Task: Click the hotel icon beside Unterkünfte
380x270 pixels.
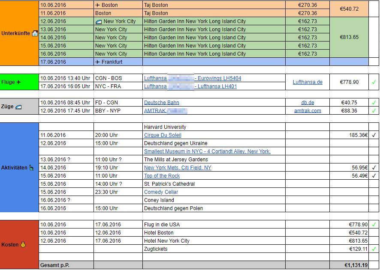Action: pos(35,33)
